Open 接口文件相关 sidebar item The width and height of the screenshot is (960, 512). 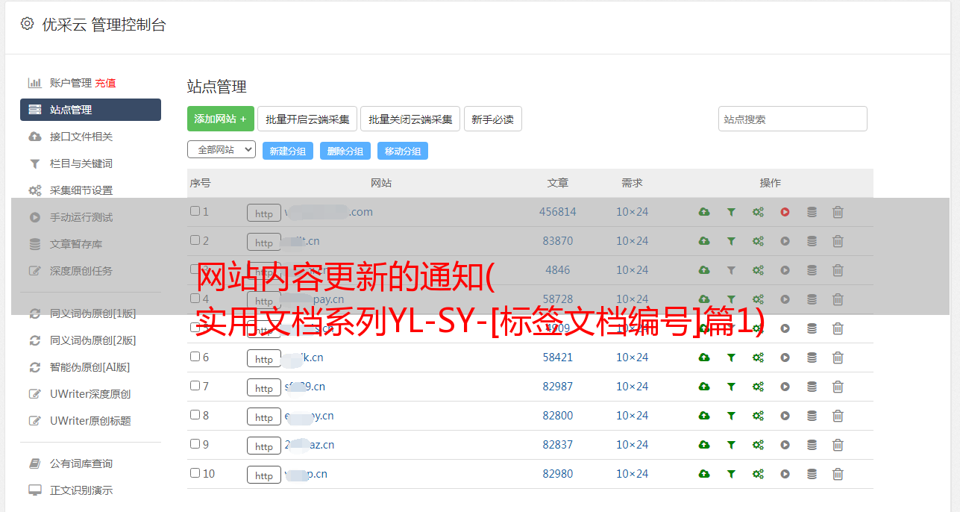point(81,137)
